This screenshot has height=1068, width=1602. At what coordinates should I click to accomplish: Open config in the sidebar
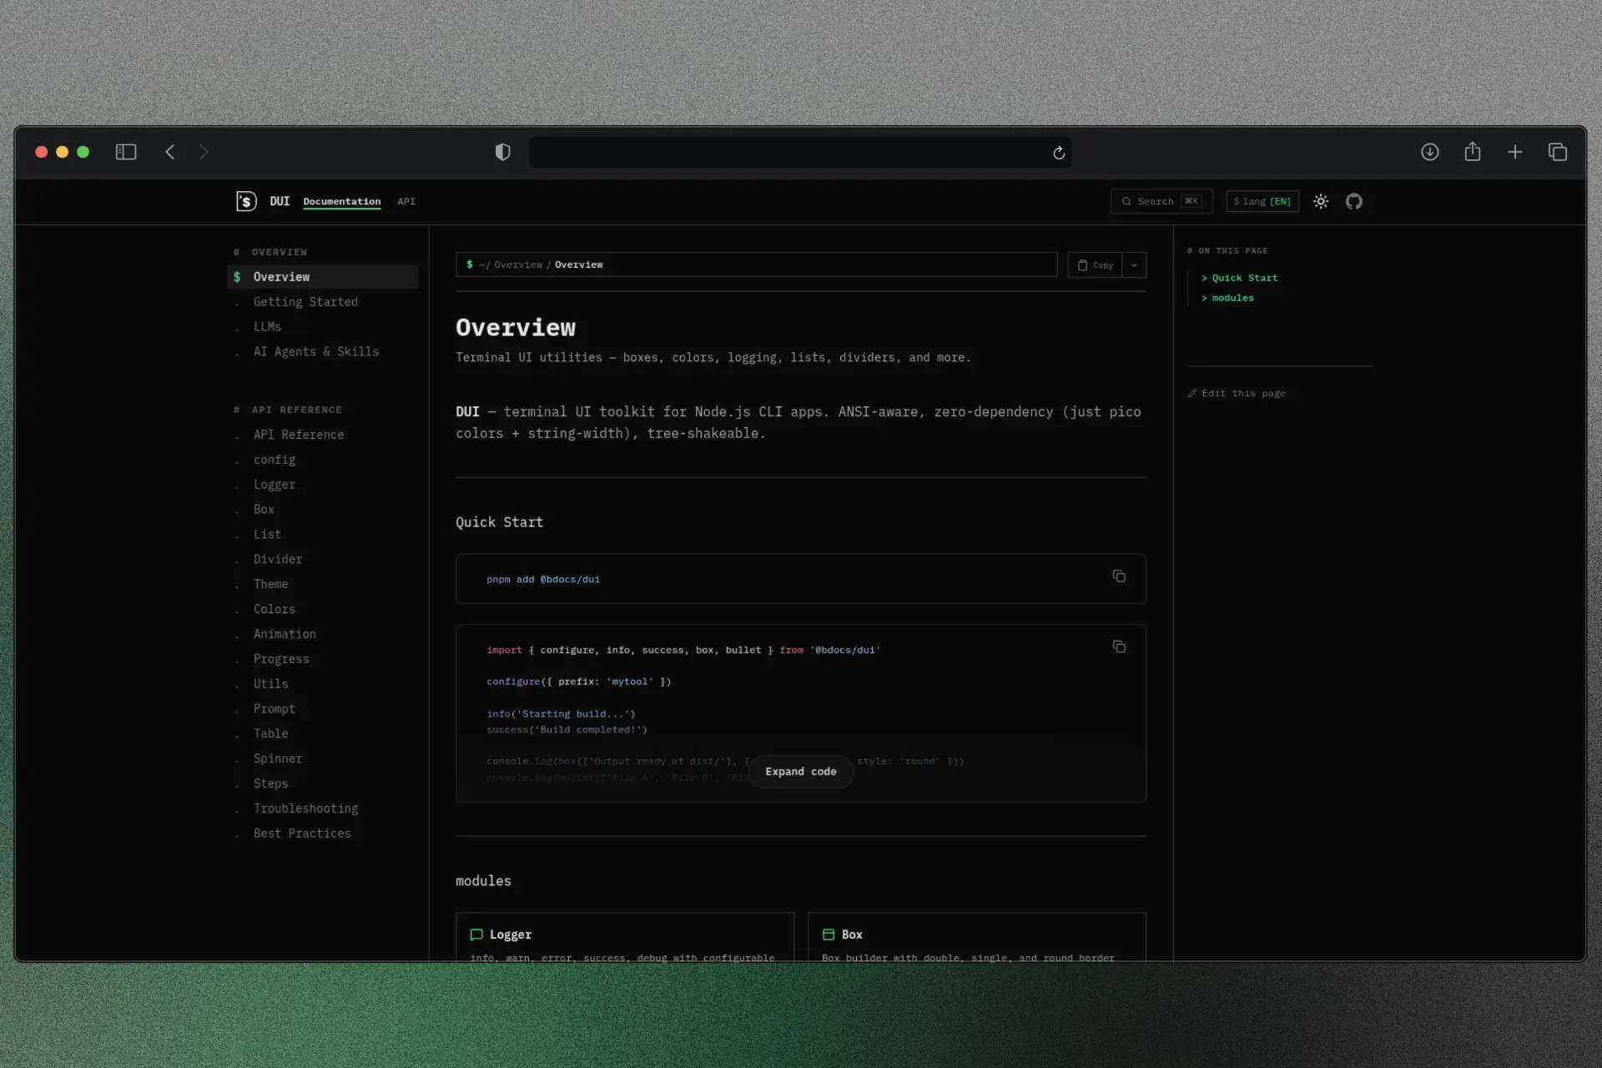[x=275, y=460]
